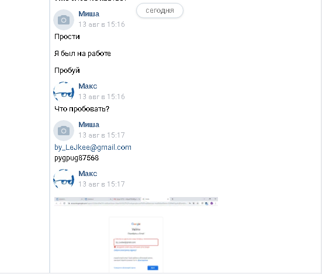This screenshot has width=322, height=274.
Task: Click Макс's timestamp 13 авг в 15:16
Action: [x=102, y=97]
